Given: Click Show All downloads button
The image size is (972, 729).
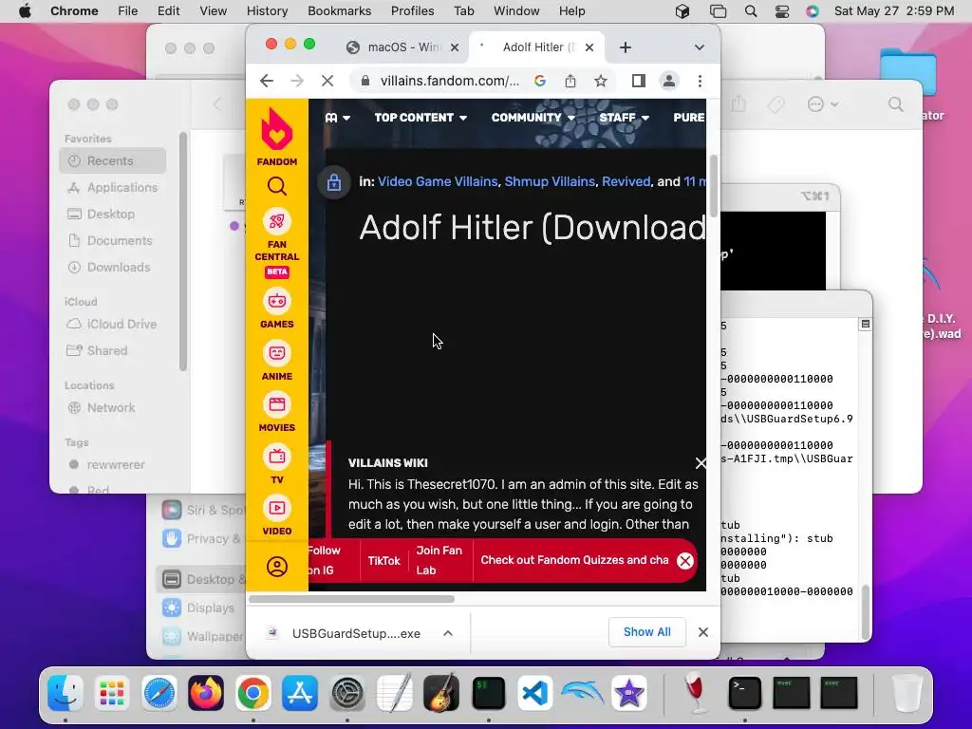Looking at the screenshot, I should (x=646, y=631).
